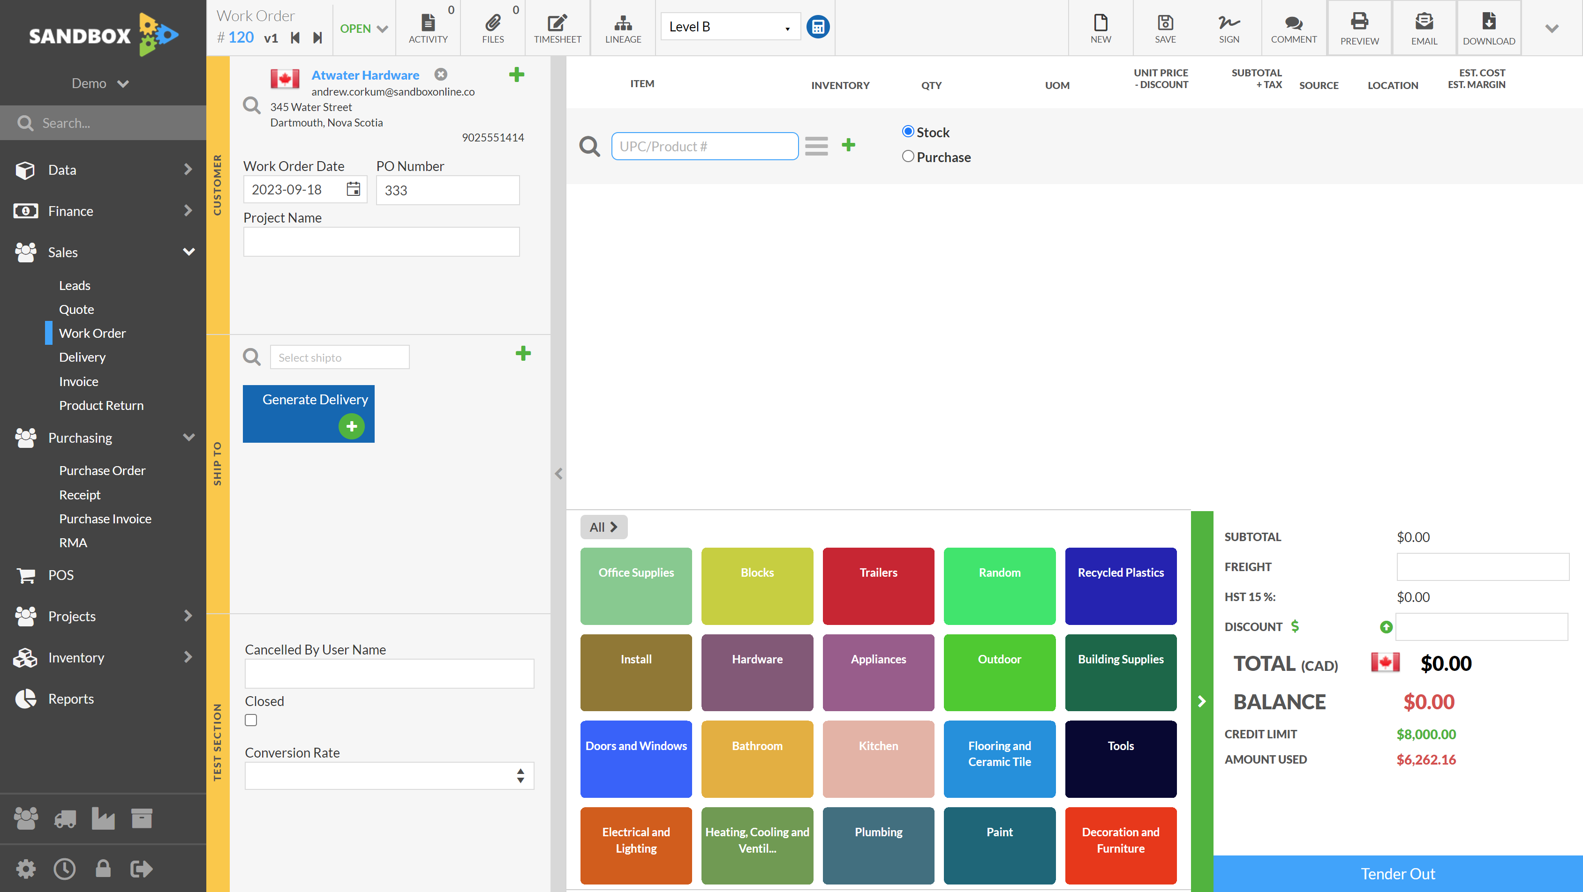The width and height of the screenshot is (1583, 892).
Task: Select the Sign icon in toolbar
Action: 1229,26
